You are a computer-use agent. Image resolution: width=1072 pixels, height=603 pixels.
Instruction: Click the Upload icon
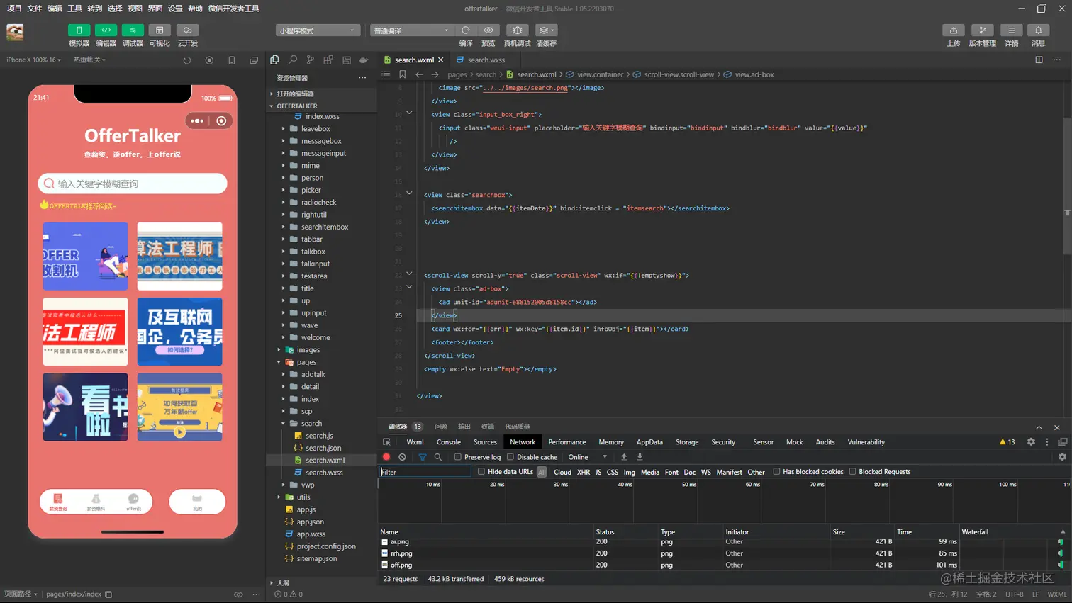(x=954, y=30)
